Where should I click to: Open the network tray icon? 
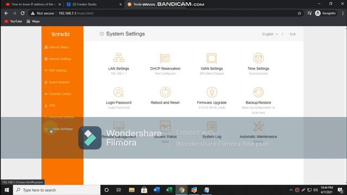pyautogui.click(x=310, y=190)
